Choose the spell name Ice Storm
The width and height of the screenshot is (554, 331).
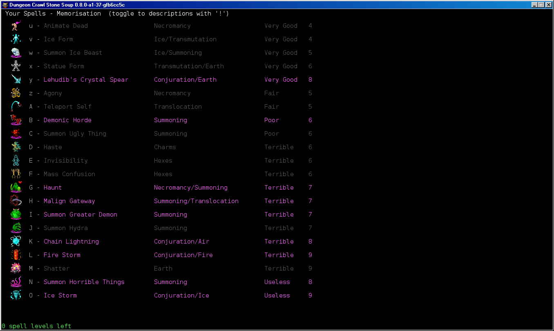[60, 295]
